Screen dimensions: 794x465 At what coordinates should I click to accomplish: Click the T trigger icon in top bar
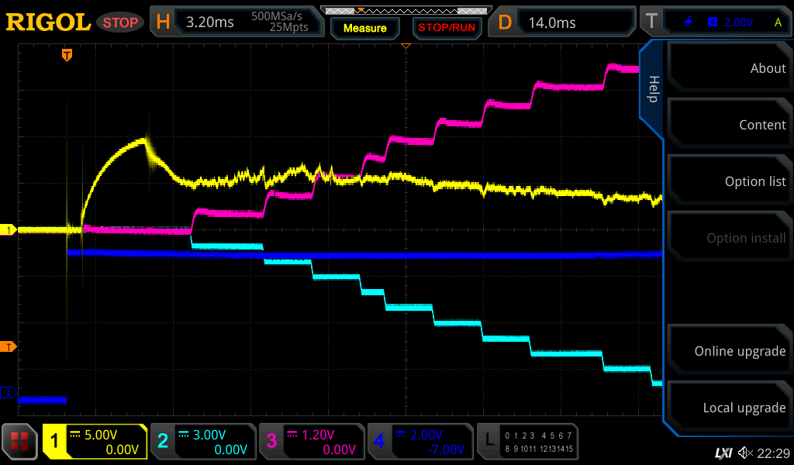(651, 22)
